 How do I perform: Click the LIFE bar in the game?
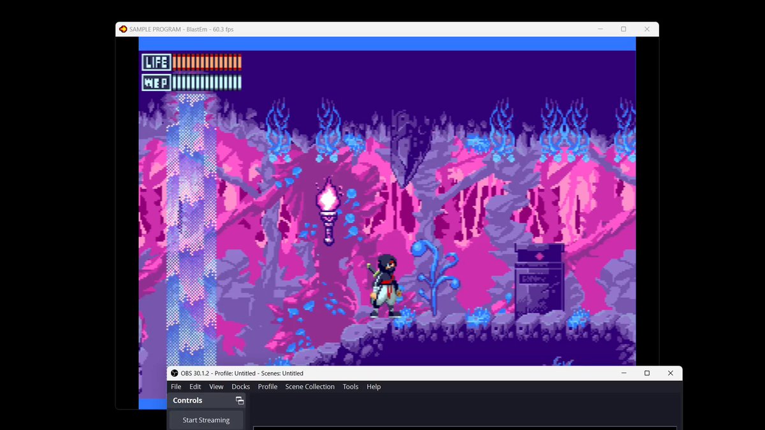pyautogui.click(x=192, y=62)
